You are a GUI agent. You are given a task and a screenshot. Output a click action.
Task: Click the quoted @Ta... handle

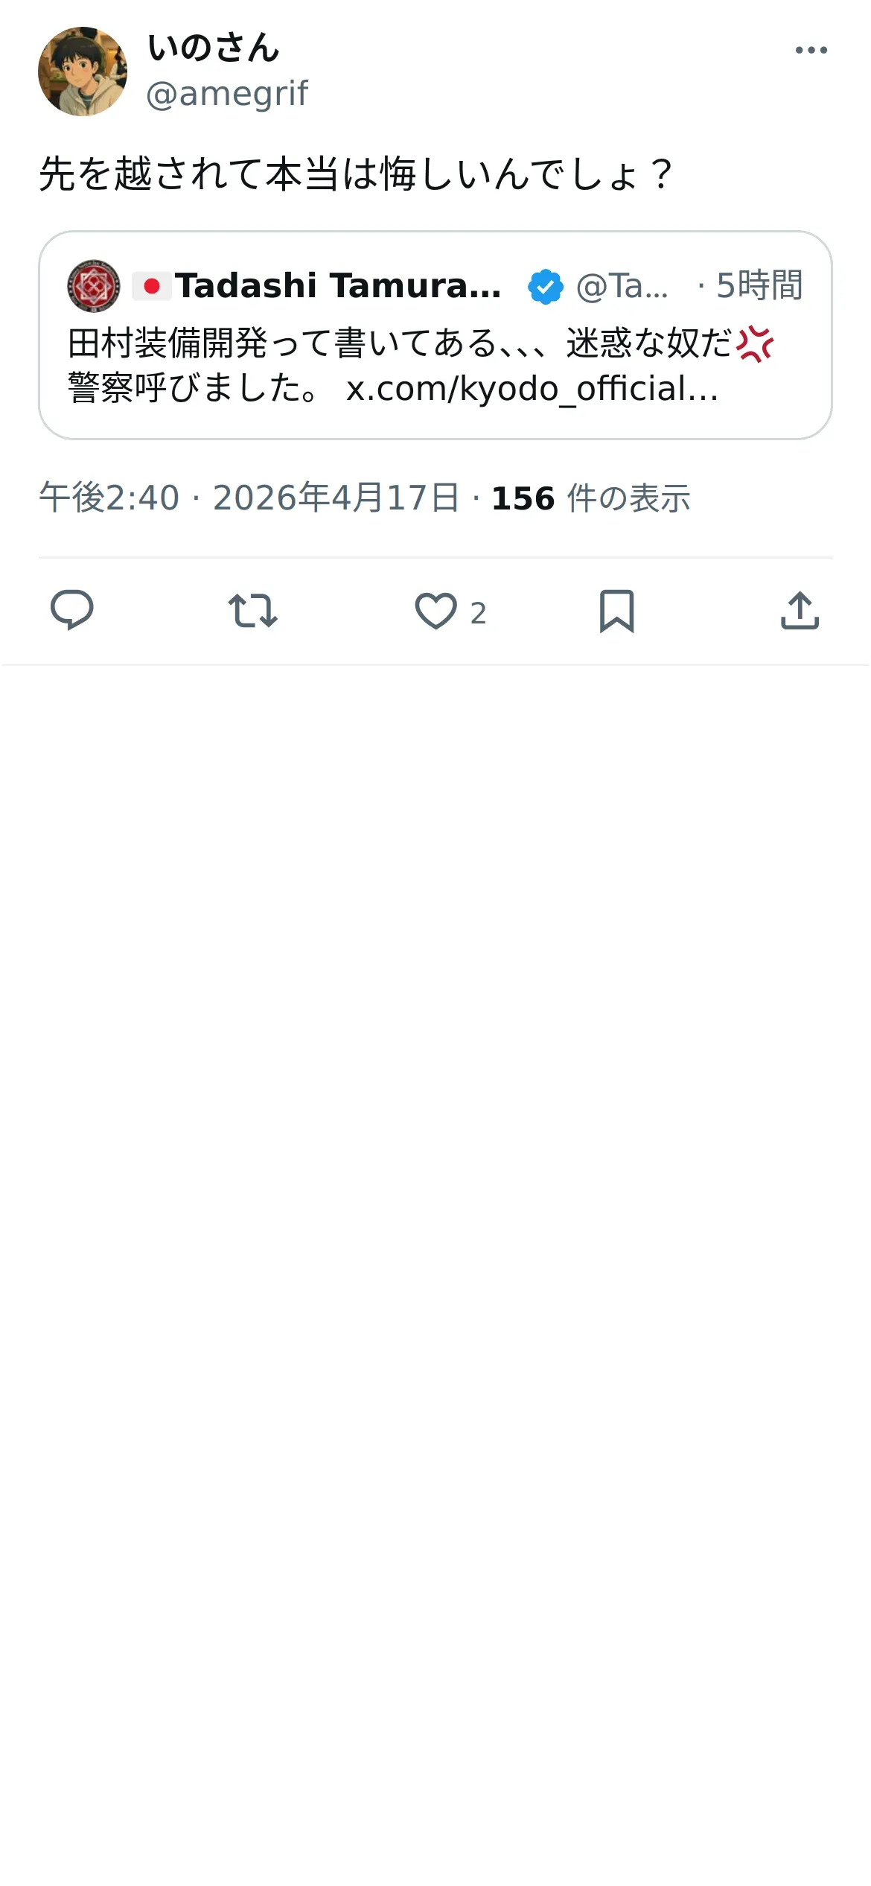[622, 286]
